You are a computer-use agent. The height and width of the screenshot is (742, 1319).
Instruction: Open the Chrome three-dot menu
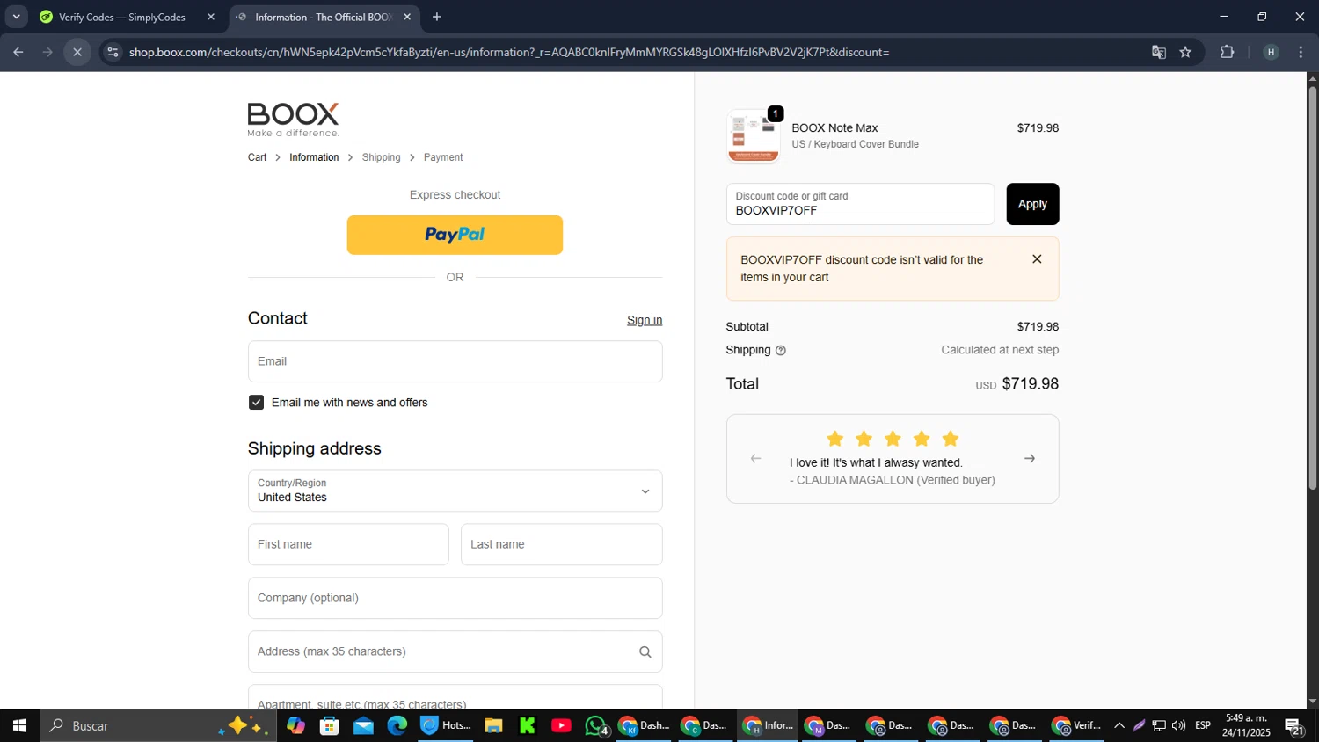(1301, 52)
